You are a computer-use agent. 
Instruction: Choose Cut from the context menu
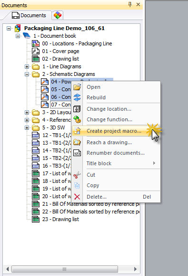click(x=116, y=175)
